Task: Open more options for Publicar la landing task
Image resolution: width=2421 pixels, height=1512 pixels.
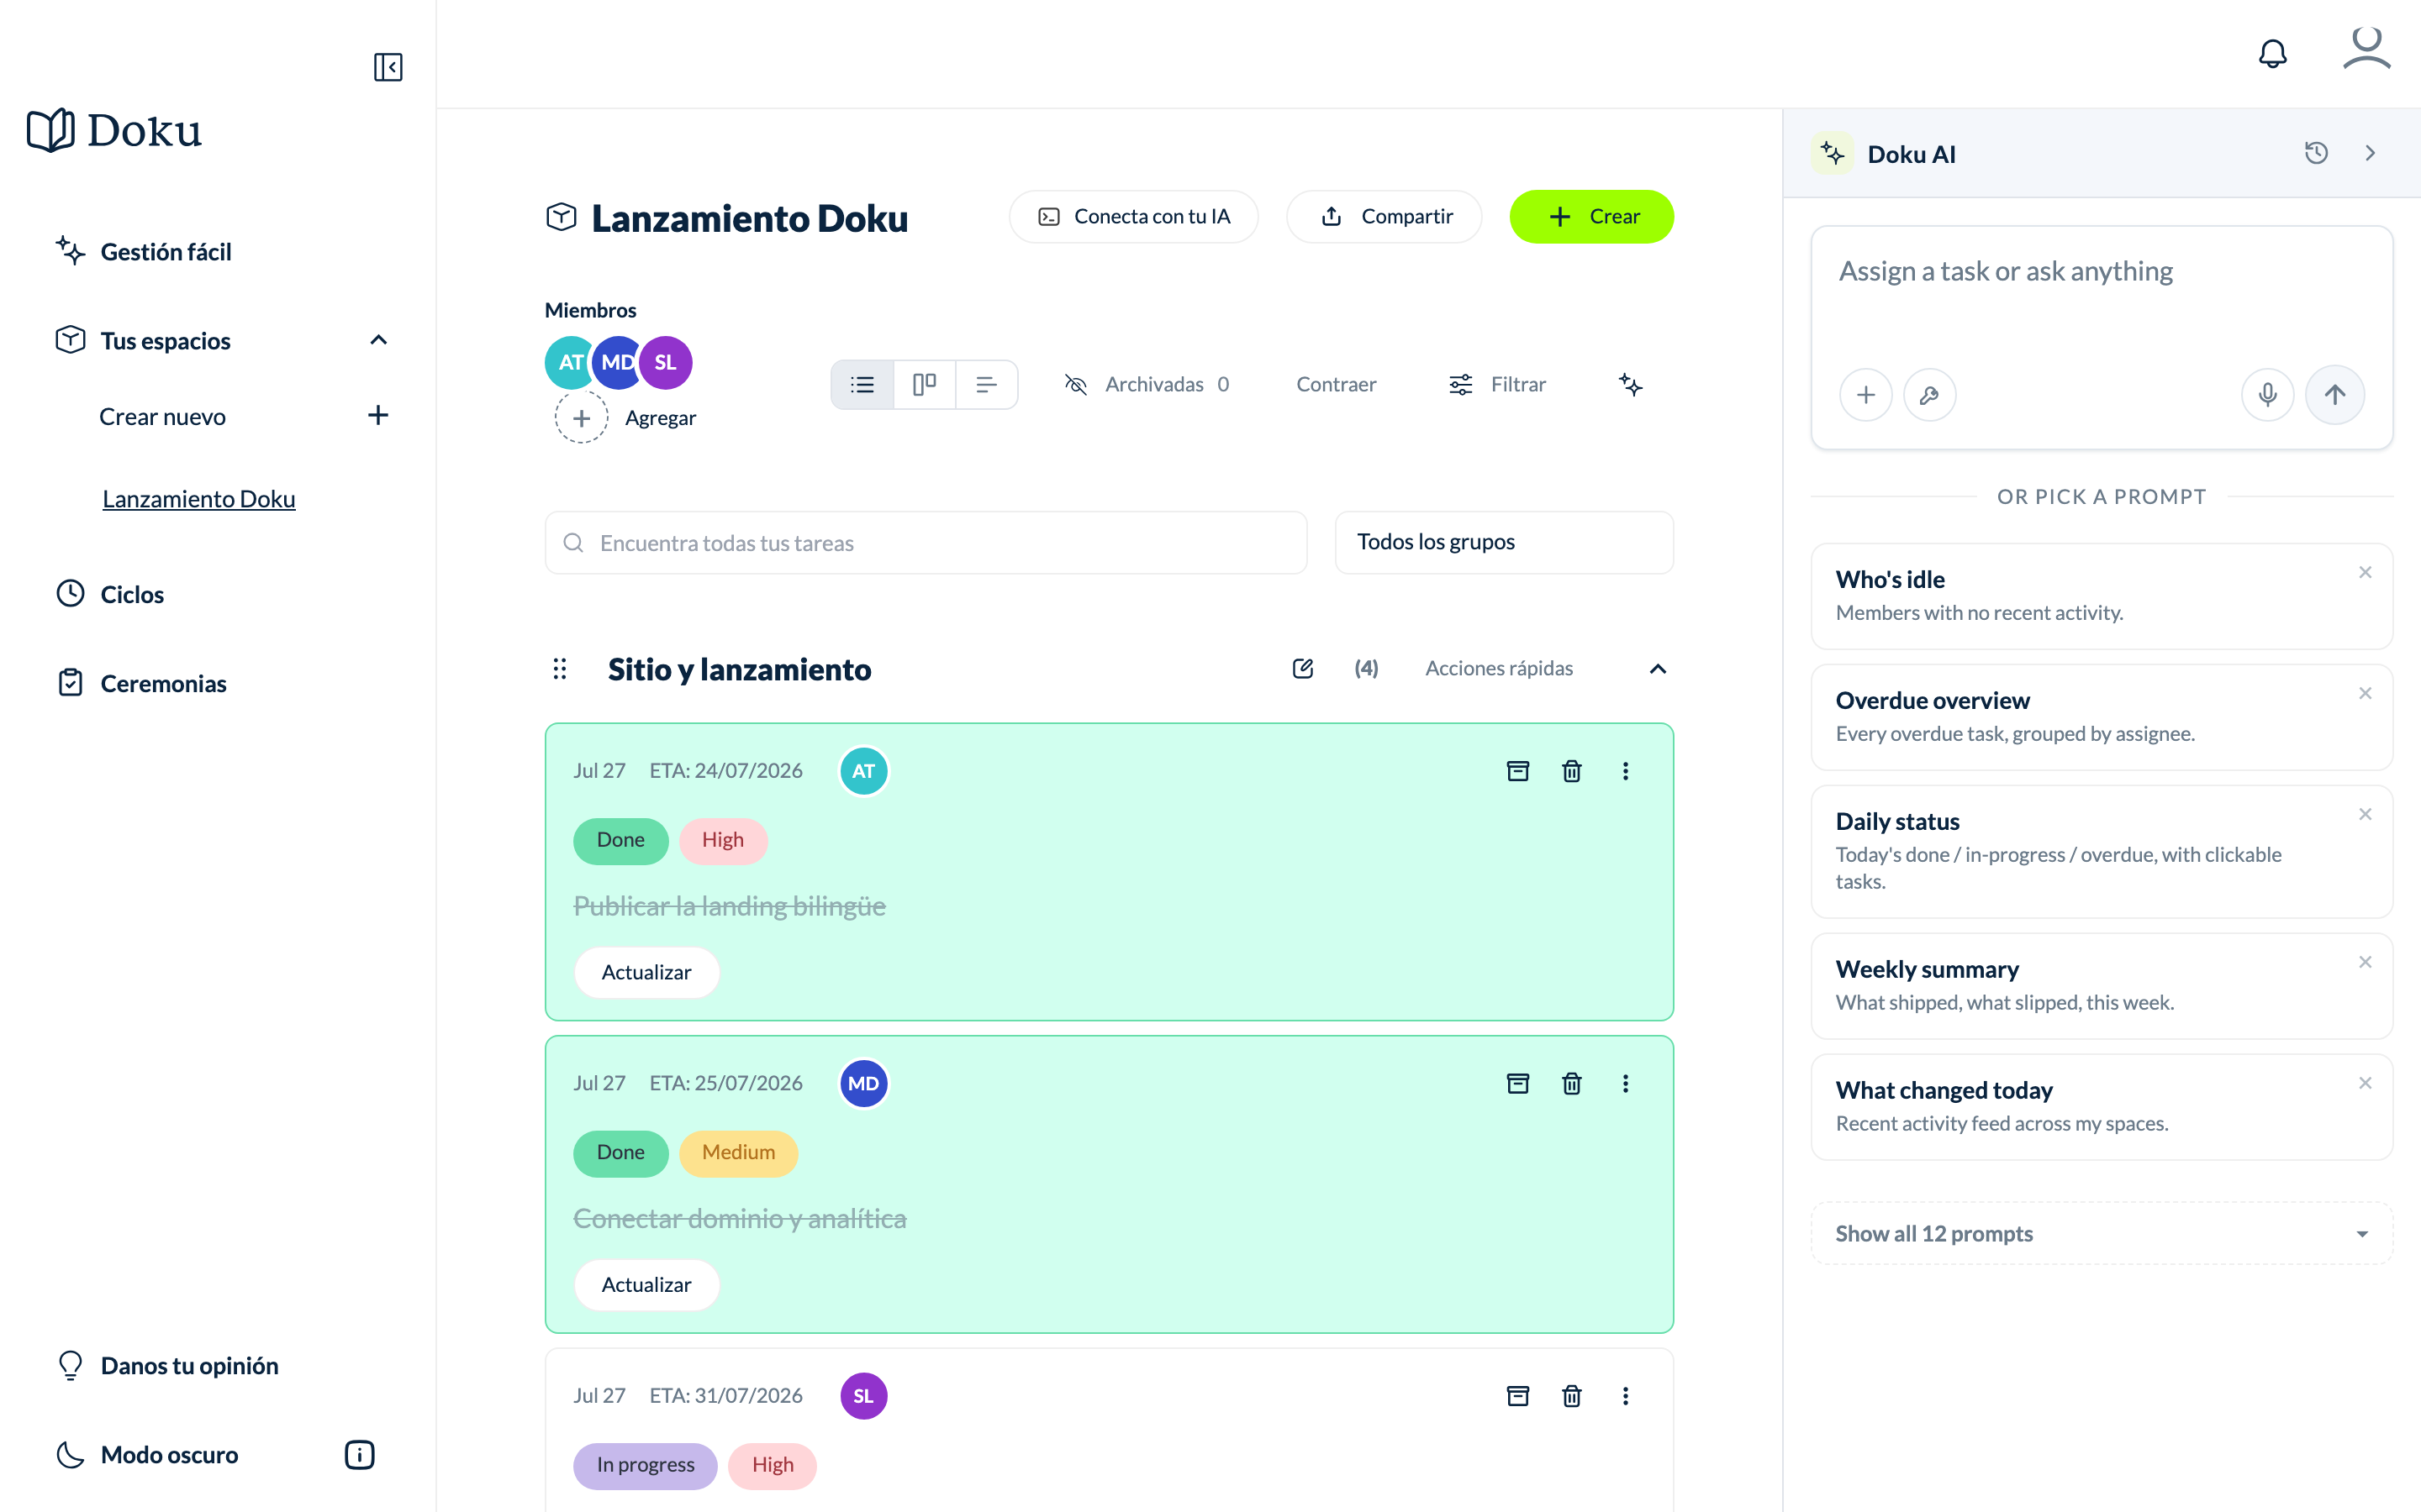Action: (1625, 771)
